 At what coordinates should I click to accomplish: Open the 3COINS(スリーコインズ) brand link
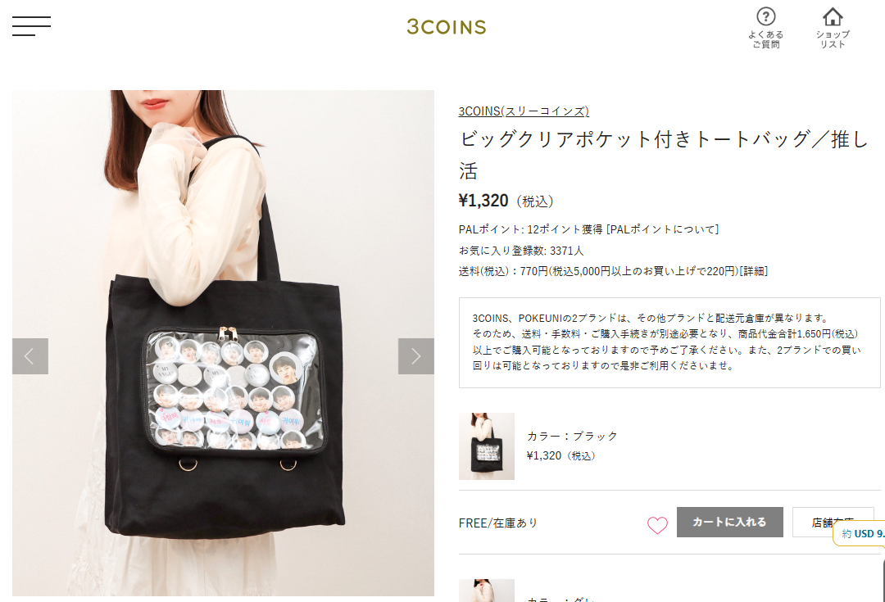pos(523,111)
